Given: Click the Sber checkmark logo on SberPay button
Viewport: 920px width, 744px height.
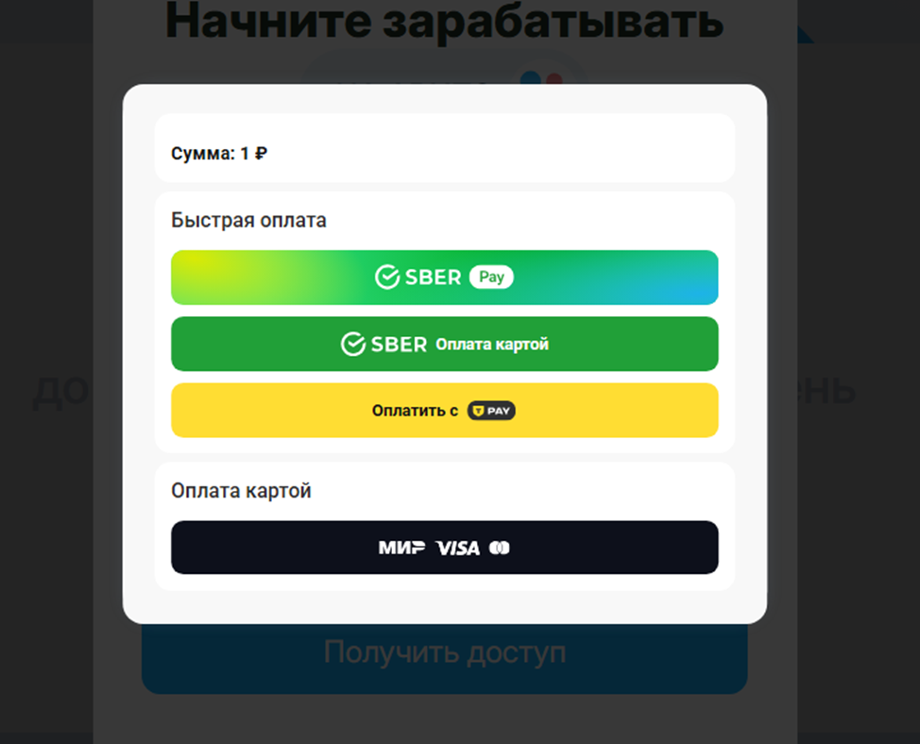Looking at the screenshot, I should click(x=387, y=277).
